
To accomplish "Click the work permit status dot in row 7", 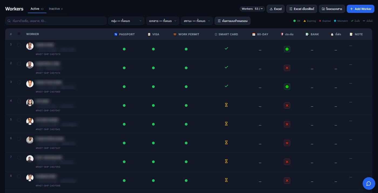I will (x=186, y=162).
